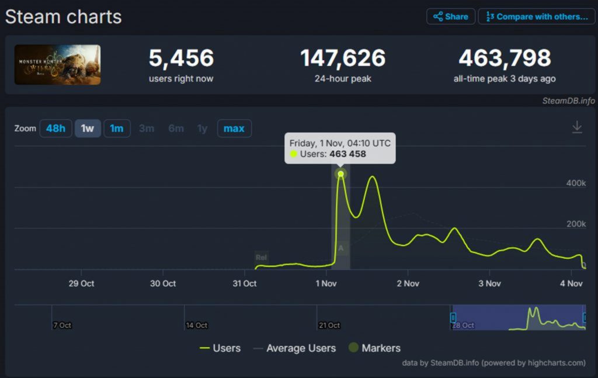Click the highlighted peak data point

click(340, 174)
